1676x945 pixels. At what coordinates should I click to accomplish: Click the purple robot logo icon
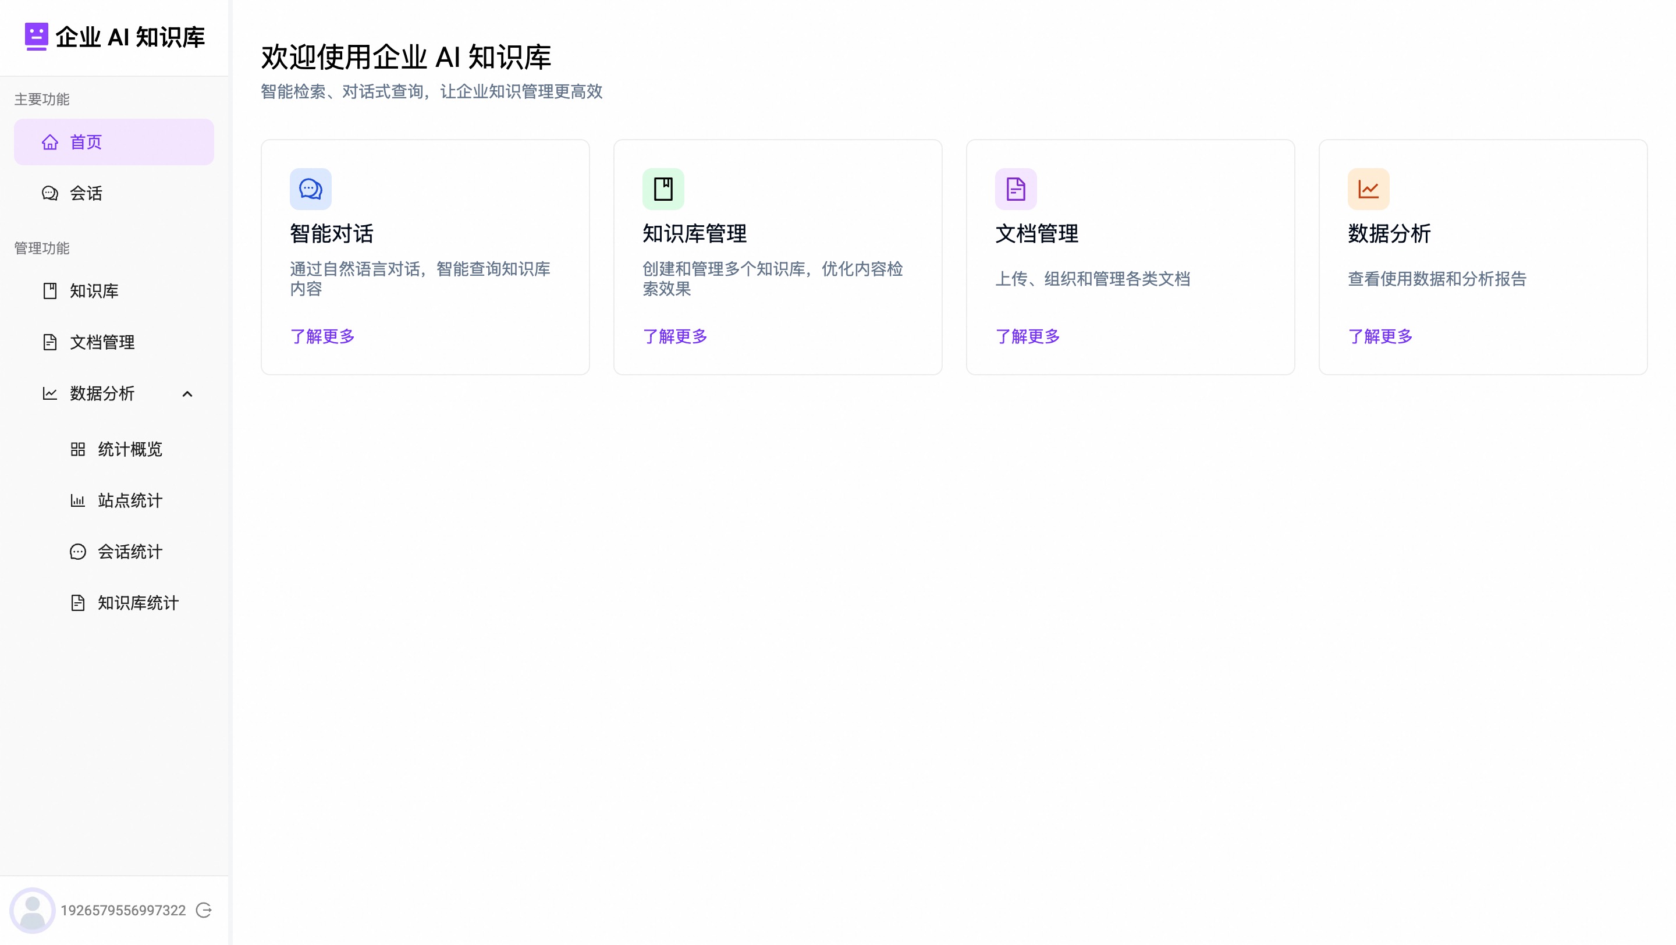click(x=35, y=37)
